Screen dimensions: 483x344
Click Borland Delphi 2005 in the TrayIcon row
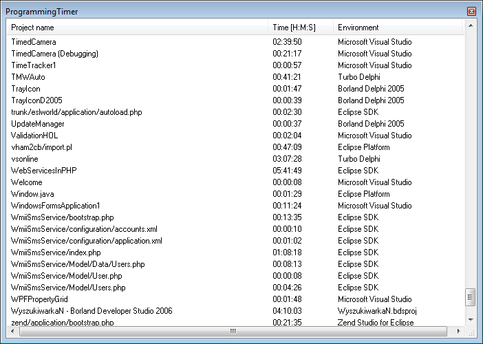pyautogui.click(x=371, y=89)
